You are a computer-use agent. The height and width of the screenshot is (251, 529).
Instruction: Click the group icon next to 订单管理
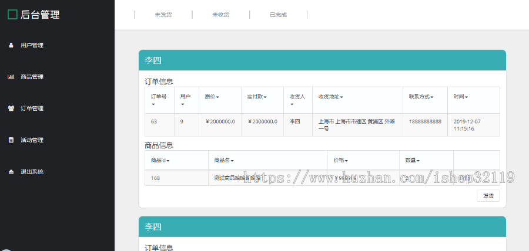tap(11, 108)
